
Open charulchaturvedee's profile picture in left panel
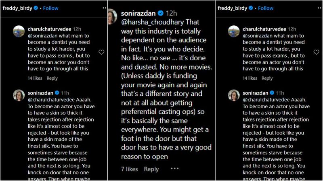pyautogui.click(x=19, y=31)
